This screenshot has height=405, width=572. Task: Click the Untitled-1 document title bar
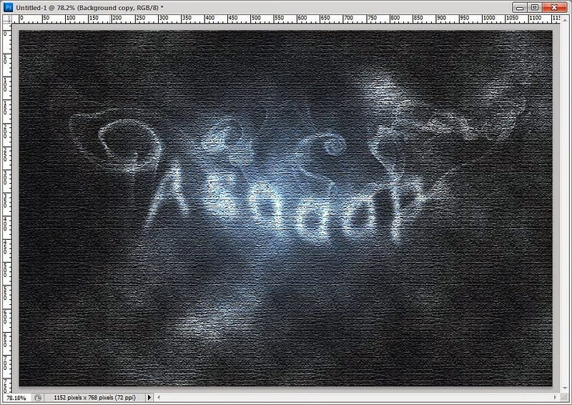pyautogui.click(x=255, y=7)
